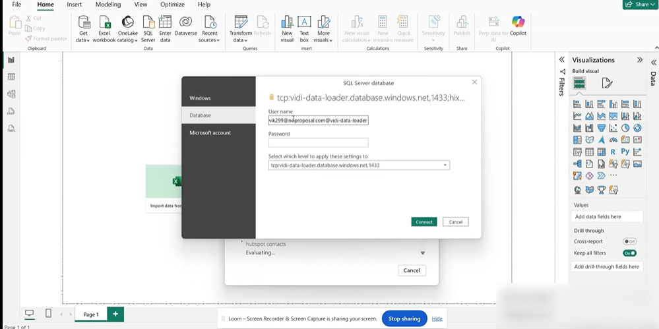Choose the Funnel chart visualization
659x329 pixels.
point(602,128)
